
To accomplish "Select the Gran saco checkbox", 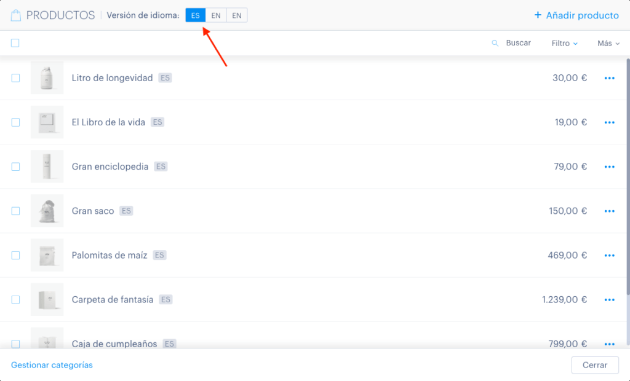I will tap(15, 211).
